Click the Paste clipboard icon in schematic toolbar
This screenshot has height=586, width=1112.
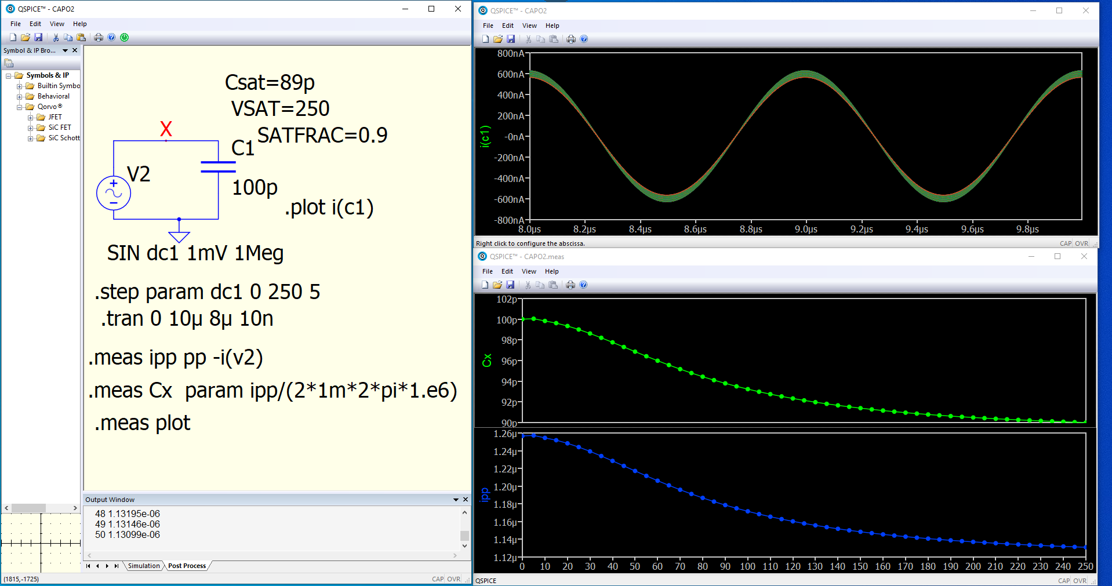click(81, 37)
